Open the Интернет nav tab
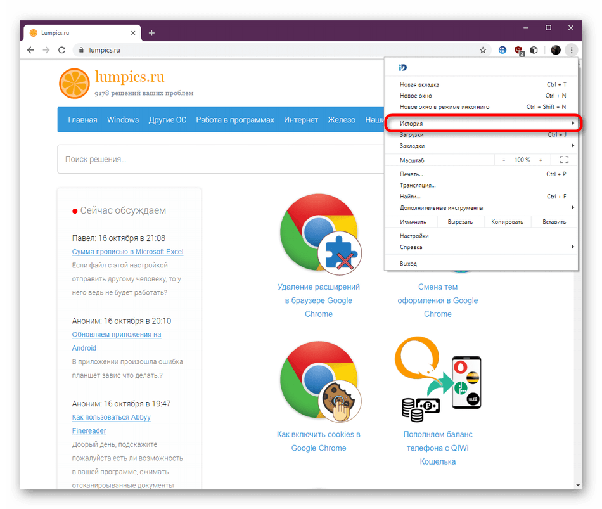The image size is (602, 509). tap(301, 120)
